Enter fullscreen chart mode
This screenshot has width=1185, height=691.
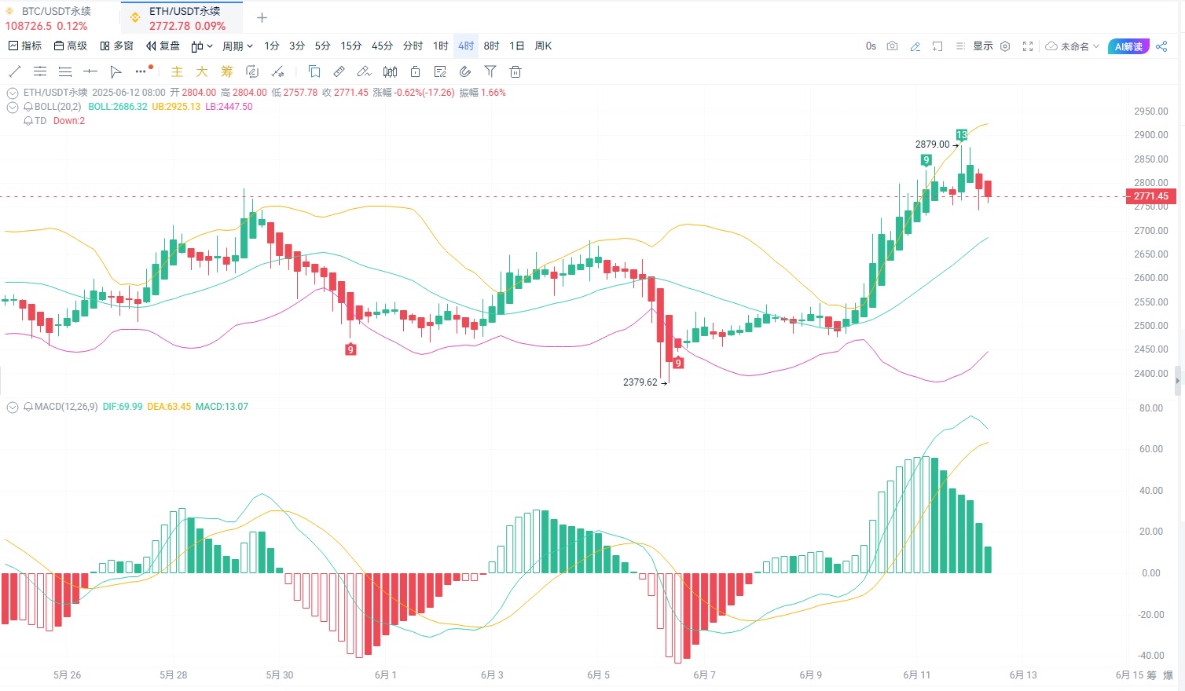[x=1027, y=46]
